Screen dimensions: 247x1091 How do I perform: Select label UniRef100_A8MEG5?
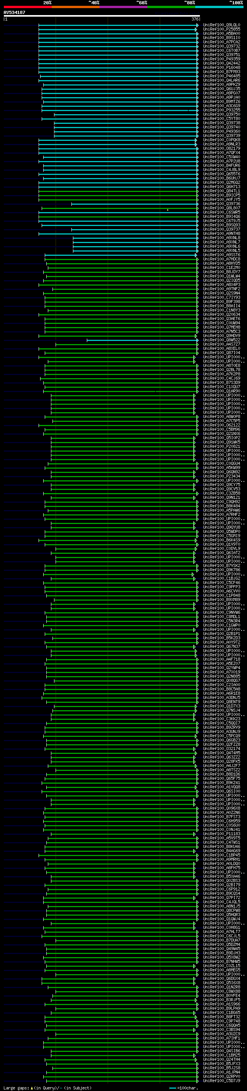pyautogui.click(x=222, y=970)
